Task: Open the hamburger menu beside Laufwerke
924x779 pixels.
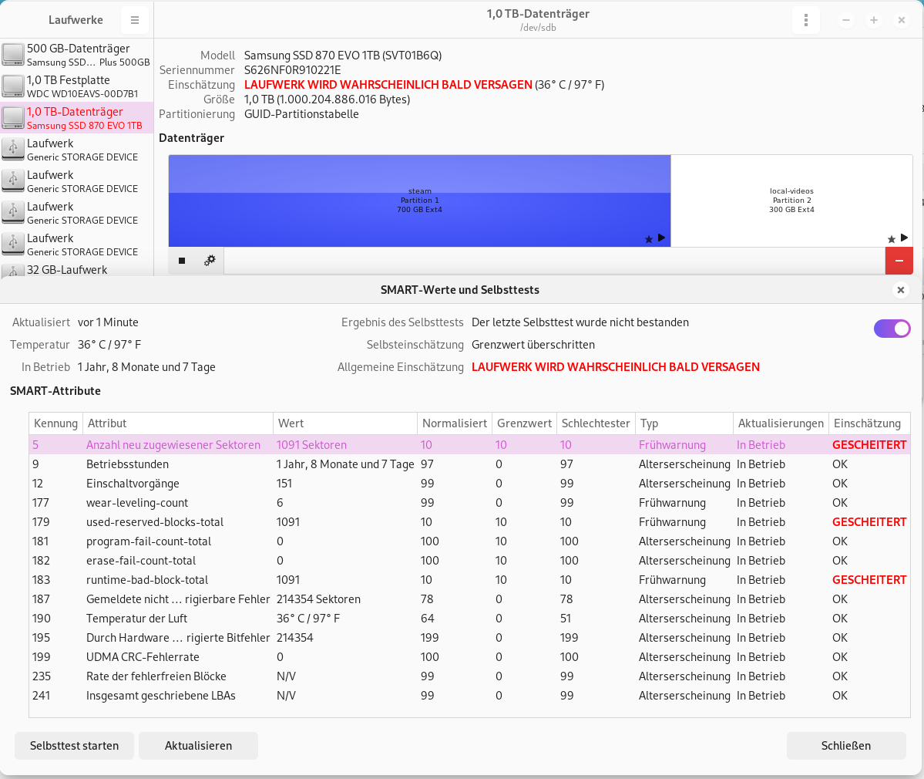Action: click(135, 20)
